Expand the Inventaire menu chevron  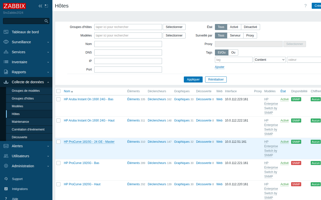coord(48,62)
